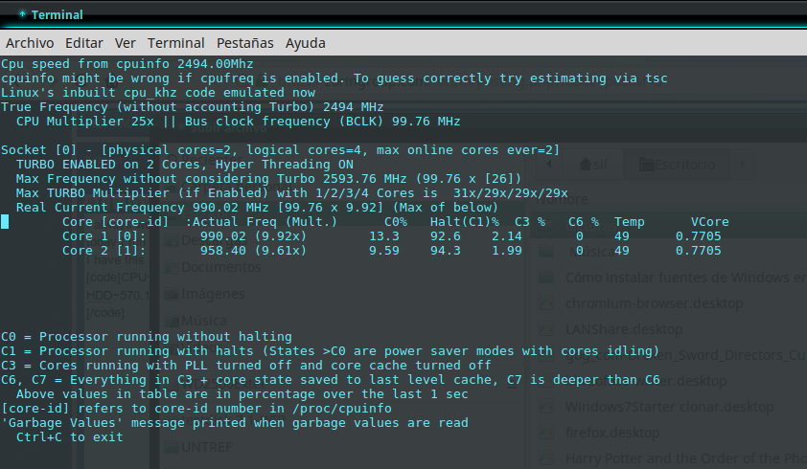Viewport: 807px width, 469px height.
Task: Open the Pestañas menu
Action: coord(244,43)
